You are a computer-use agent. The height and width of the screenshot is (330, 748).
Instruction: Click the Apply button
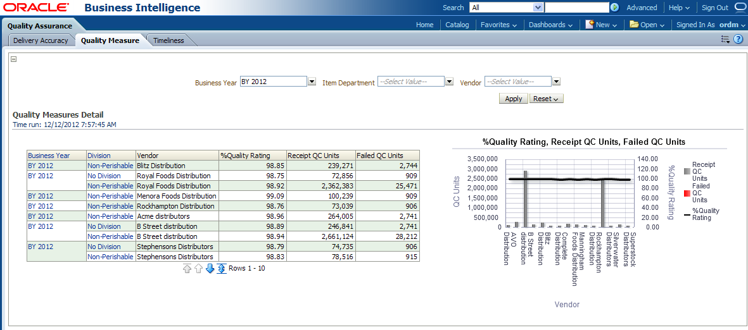click(513, 99)
